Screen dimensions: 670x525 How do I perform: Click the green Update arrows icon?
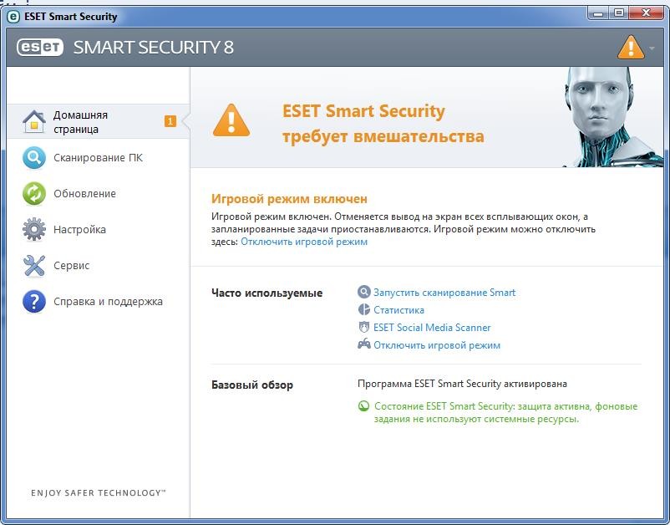coord(33,194)
